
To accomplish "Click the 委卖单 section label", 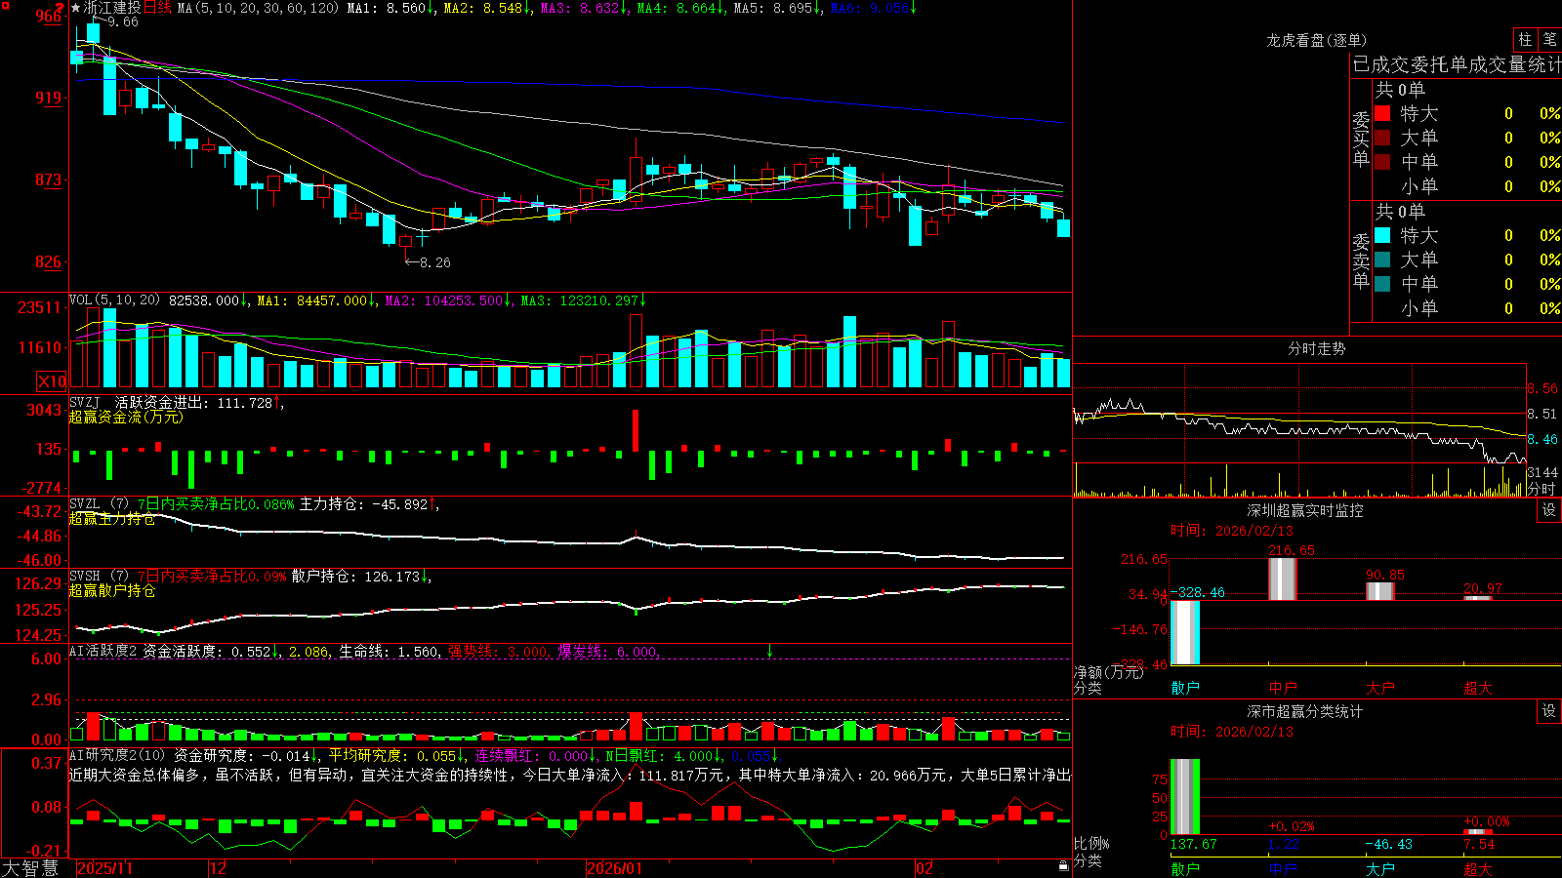I will [x=1361, y=260].
